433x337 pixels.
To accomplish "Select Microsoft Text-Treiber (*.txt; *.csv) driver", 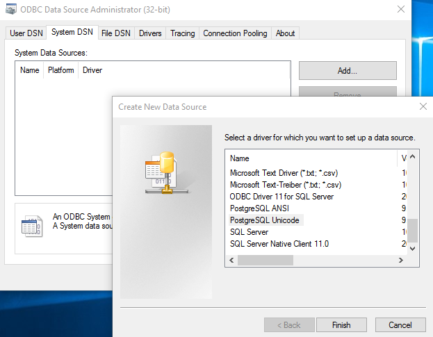I will (x=286, y=185).
